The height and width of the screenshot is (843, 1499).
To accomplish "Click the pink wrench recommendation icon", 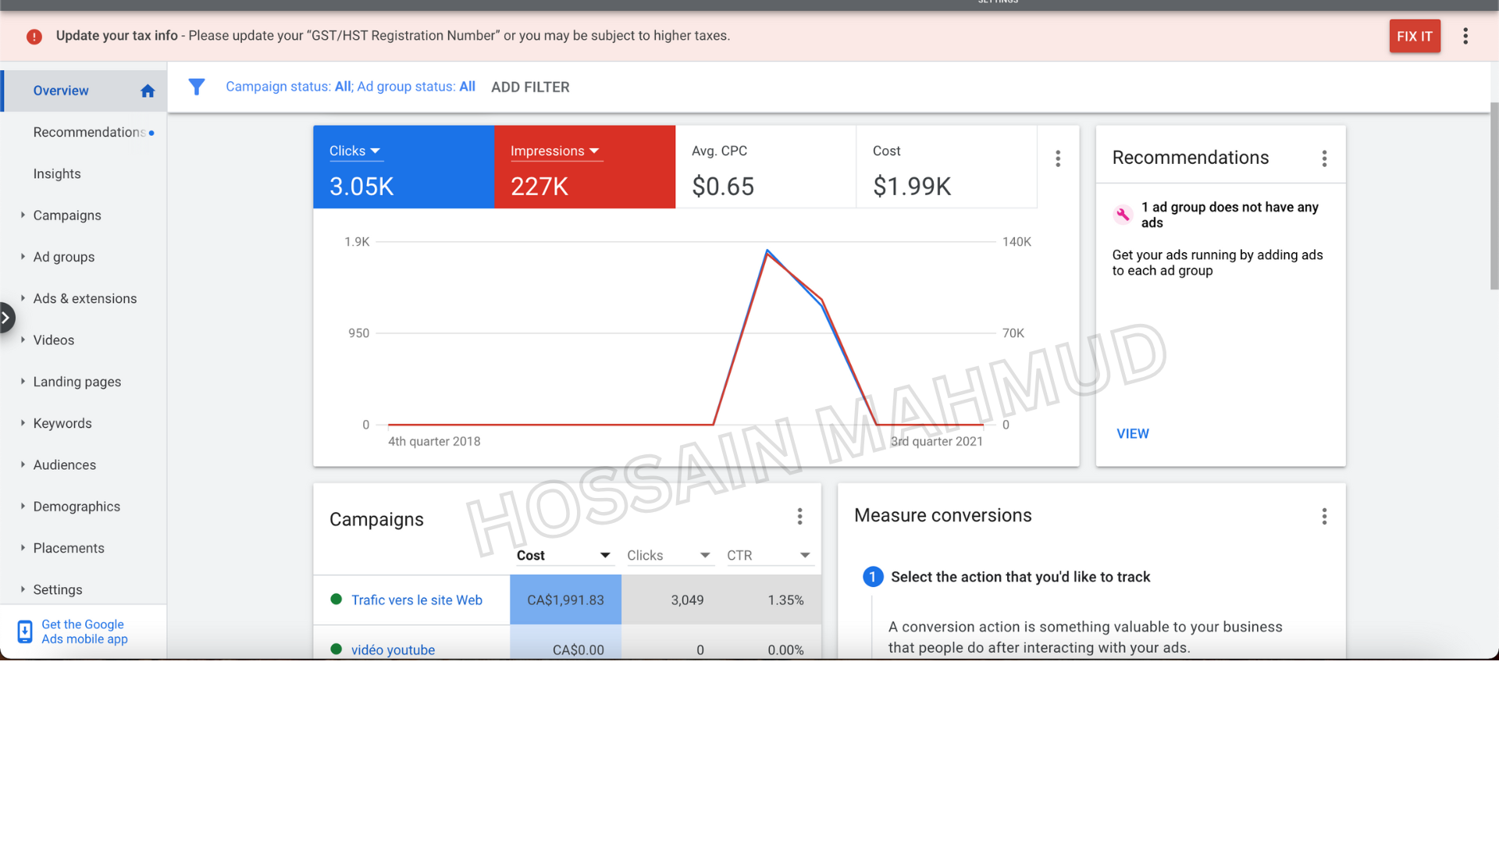I will [1123, 215].
